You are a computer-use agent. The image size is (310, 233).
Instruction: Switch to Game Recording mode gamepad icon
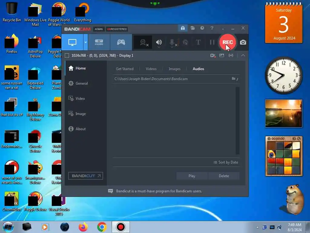coord(121,42)
